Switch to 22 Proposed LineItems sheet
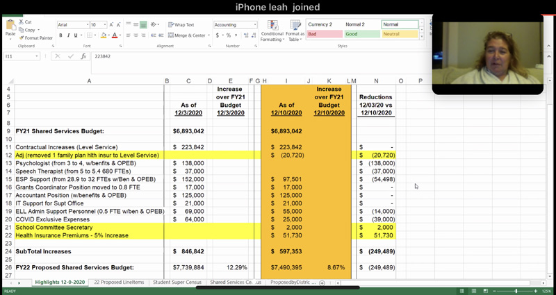 point(119,283)
